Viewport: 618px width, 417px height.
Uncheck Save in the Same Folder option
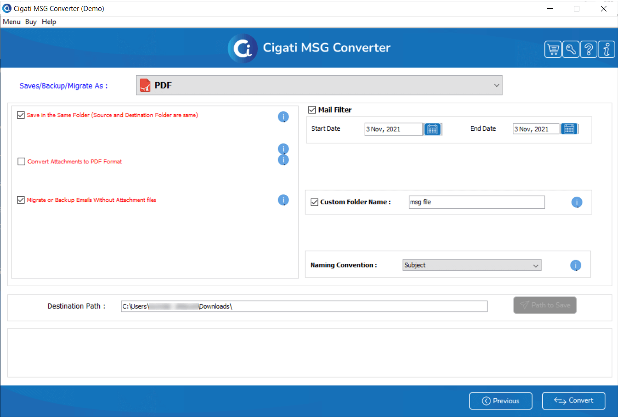(x=21, y=115)
